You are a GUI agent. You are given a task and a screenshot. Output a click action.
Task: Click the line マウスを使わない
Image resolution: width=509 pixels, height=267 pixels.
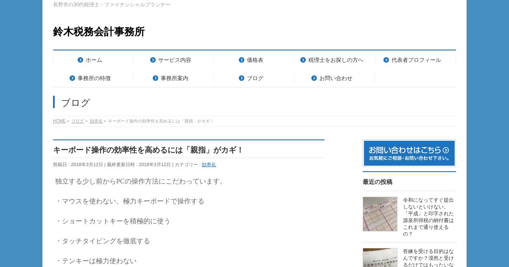coord(130,201)
